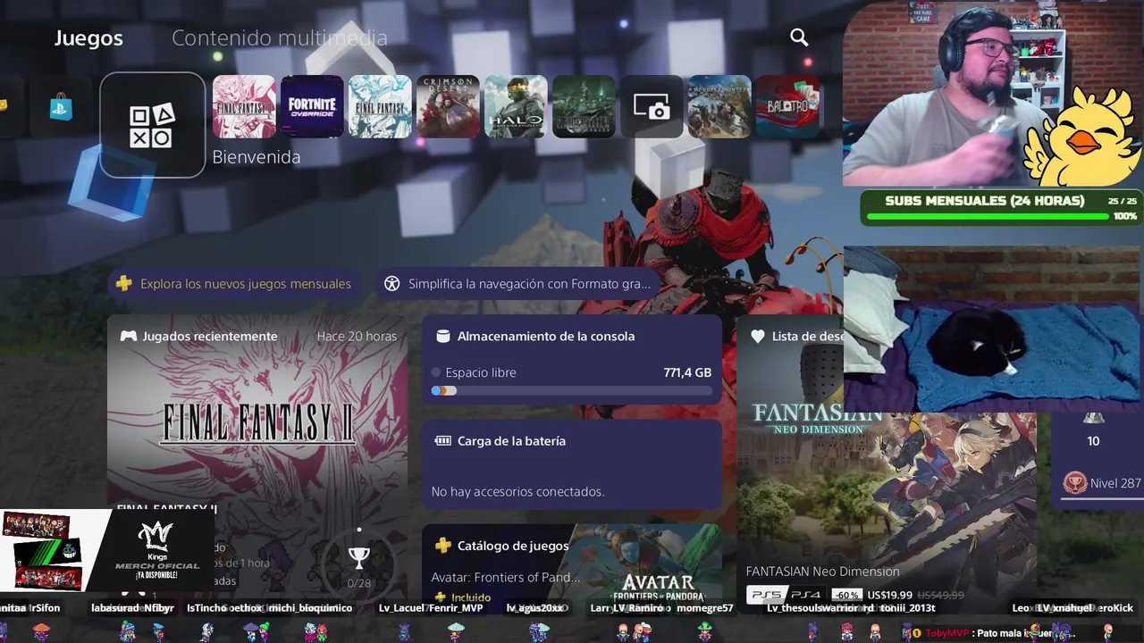Open the PlayStation Store icon
The width and height of the screenshot is (1144, 643).
[x=62, y=107]
